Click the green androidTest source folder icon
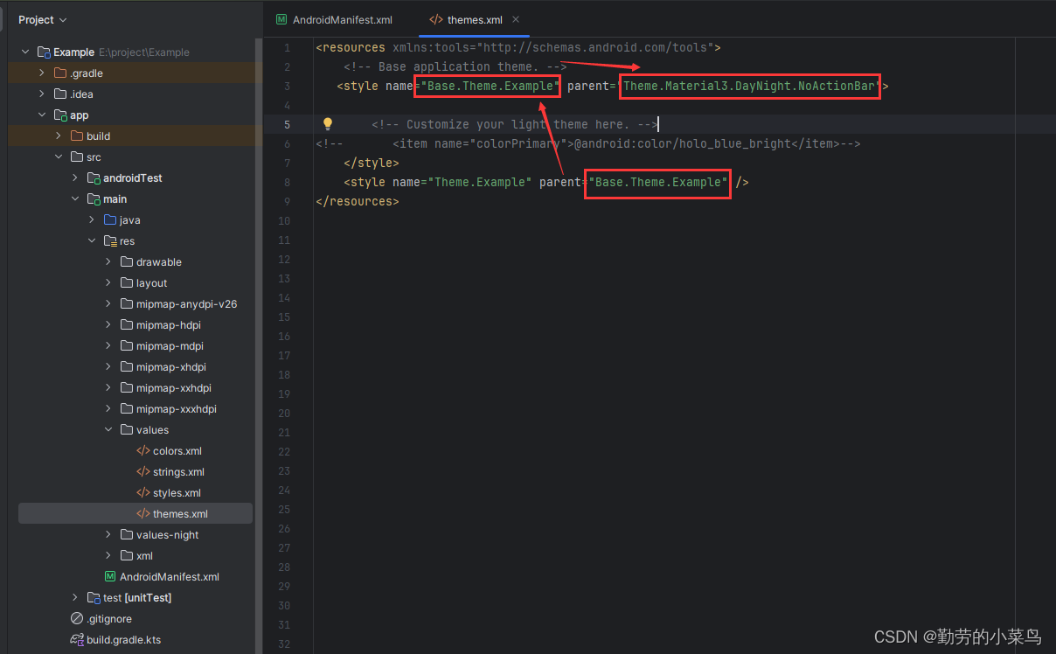Image resolution: width=1056 pixels, height=654 pixels. pos(91,177)
